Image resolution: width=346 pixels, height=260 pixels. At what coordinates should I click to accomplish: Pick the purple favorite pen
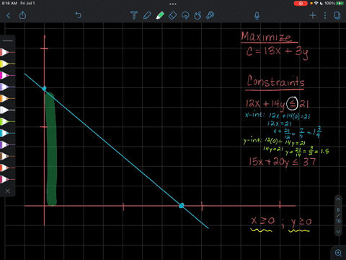[x=7, y=144]
